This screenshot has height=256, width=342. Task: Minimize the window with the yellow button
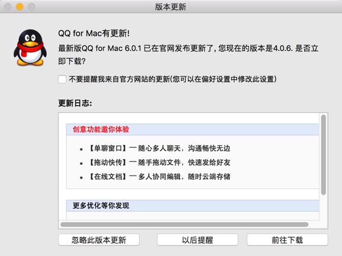(x=20, y=7)
